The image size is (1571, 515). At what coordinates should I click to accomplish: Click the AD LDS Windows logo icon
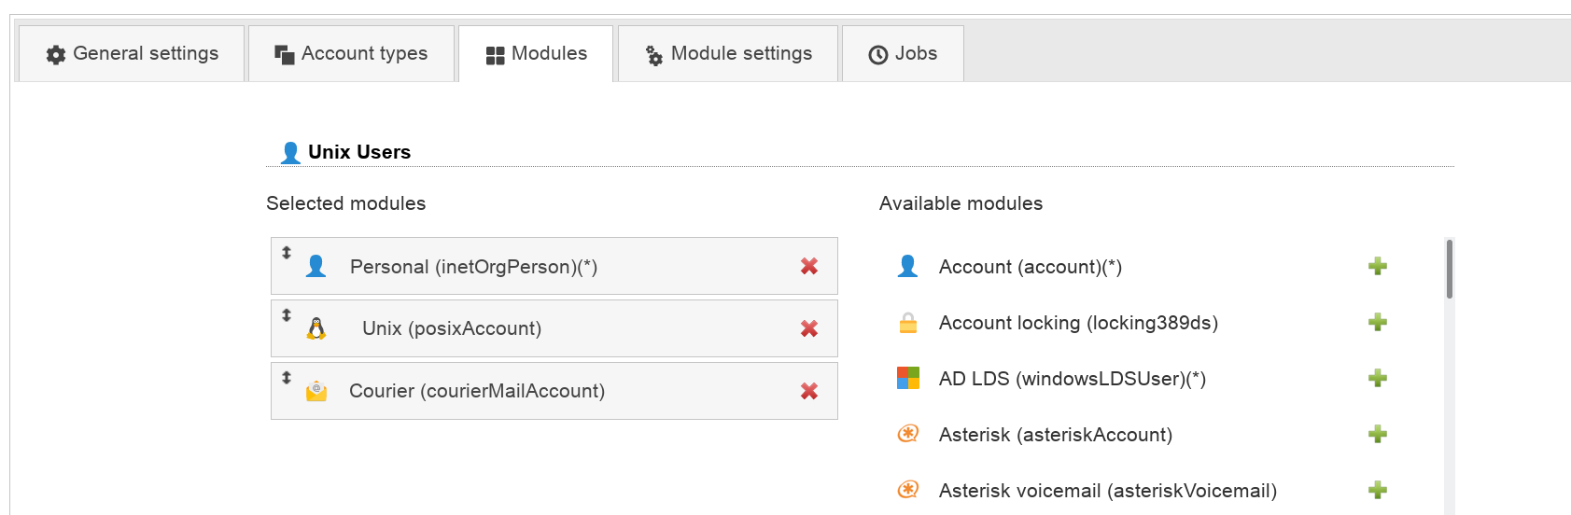click(907, 378)
